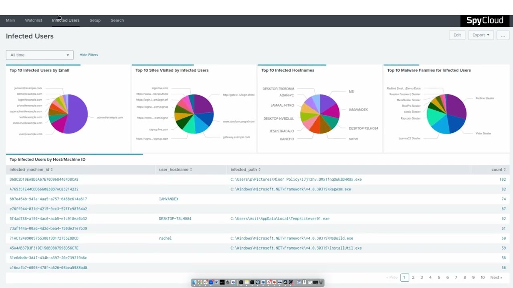Go to results page 7

click(x=456, y=278)
